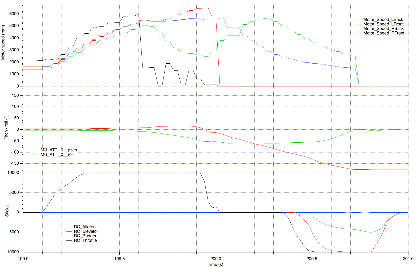418x267 pixels.
Task: Click the 200.0 time axis tick label
Action: tap(216, 259)
